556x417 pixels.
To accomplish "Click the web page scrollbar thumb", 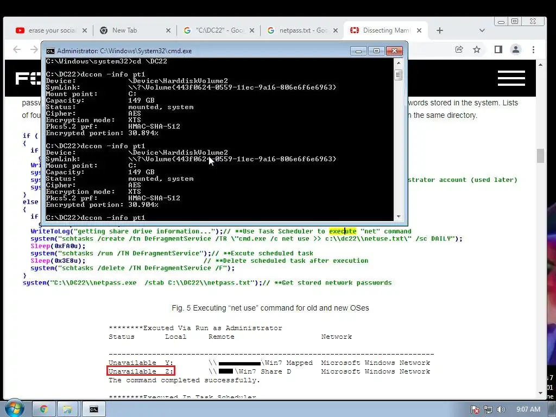I will 540,156.
